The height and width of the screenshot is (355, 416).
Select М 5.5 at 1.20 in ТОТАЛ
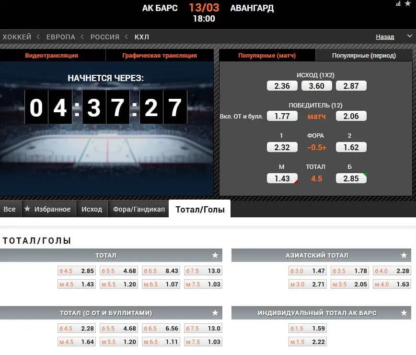click(x=119, y=284)
